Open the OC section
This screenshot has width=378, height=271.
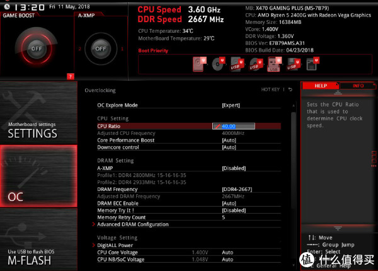pos(38,176)
